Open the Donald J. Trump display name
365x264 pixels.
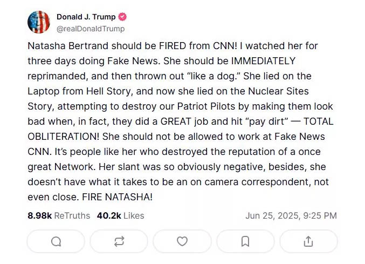[86, 17]
